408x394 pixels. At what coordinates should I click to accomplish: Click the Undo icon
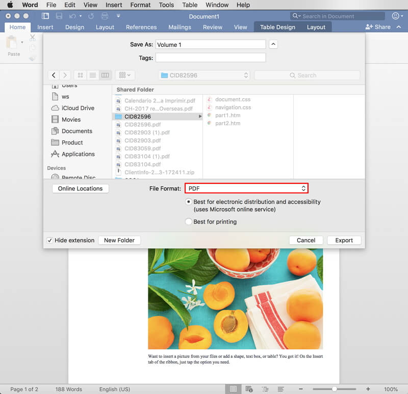[x=73, y=16]
